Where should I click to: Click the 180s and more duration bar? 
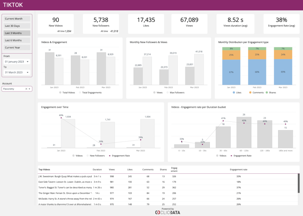click(286, 139)
